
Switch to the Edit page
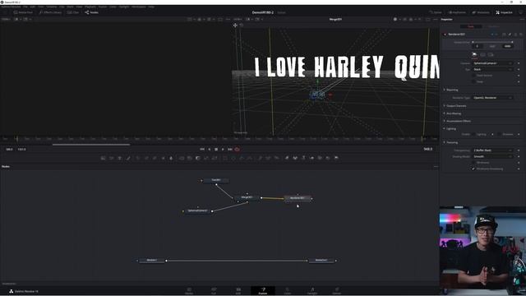click(x=238, y=290)
